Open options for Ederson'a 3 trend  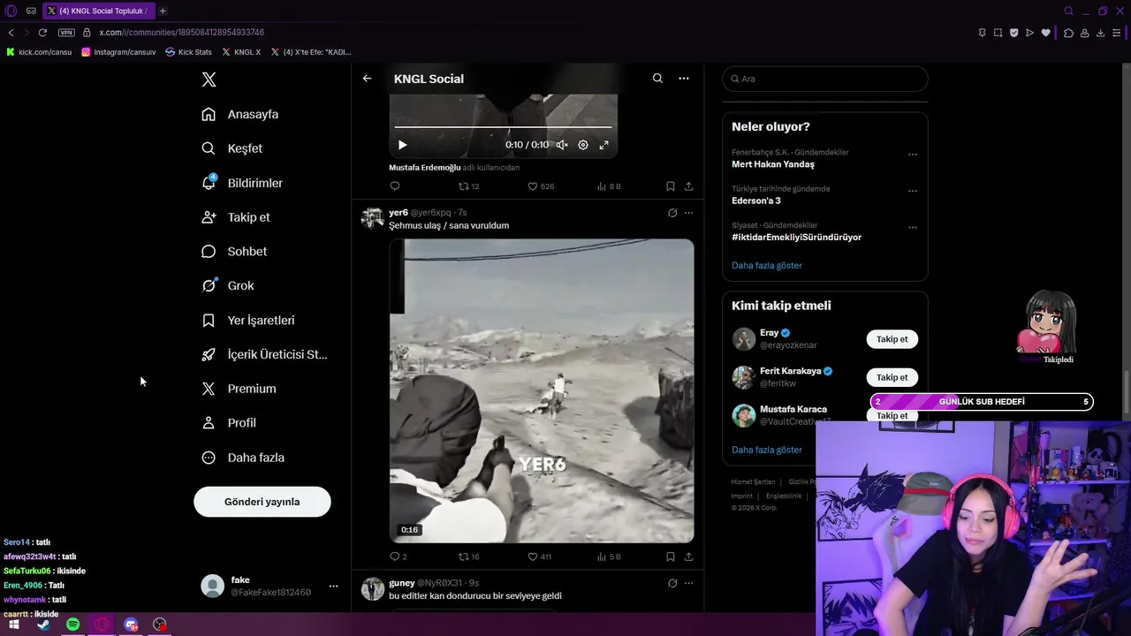coord(913,191)
